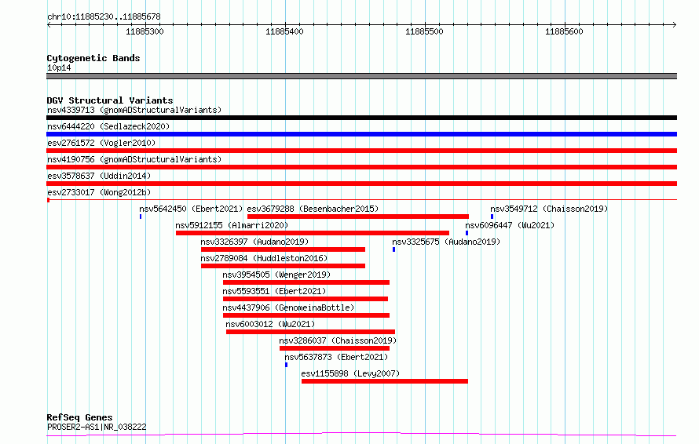Click nsv6003012 (Wu2021) label
Screen dimensions: 699x444
[270, 324]
